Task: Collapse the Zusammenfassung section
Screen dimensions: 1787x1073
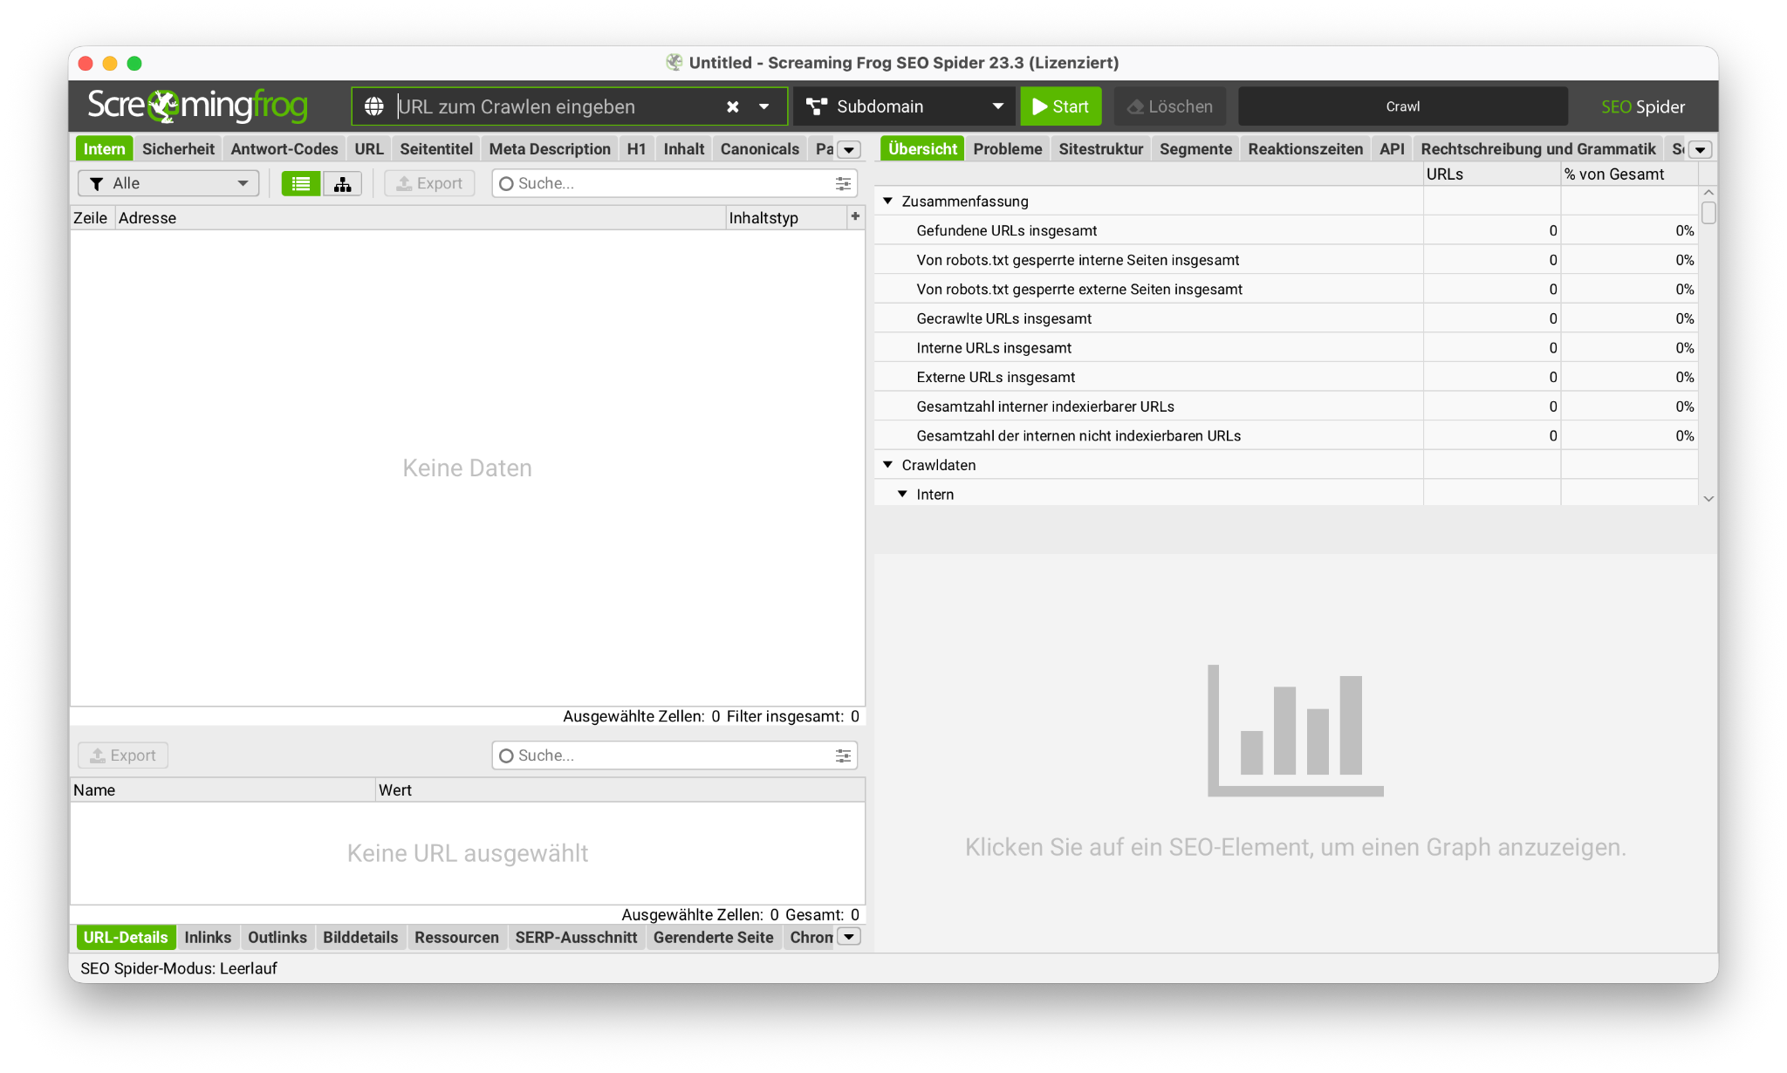Action: (888, 201)
